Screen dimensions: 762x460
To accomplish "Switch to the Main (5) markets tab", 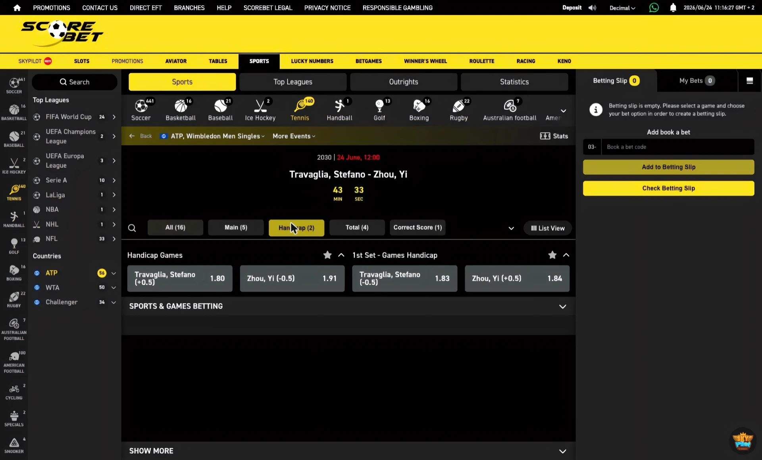I will pos(236,227).
